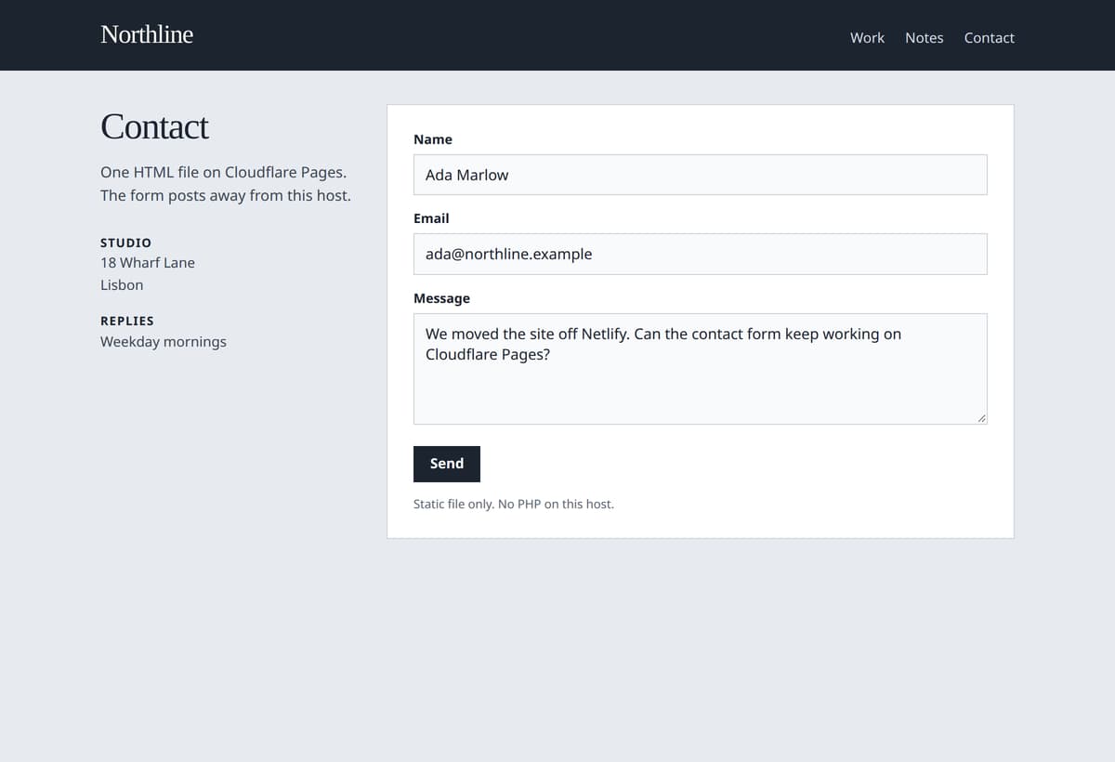
Task: Click the STUDIO section heading
Action: pos(125,243)
